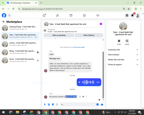The image size is (144, 115).
Task: Open File Explorer from taskbar
Action: coord(18,112)
